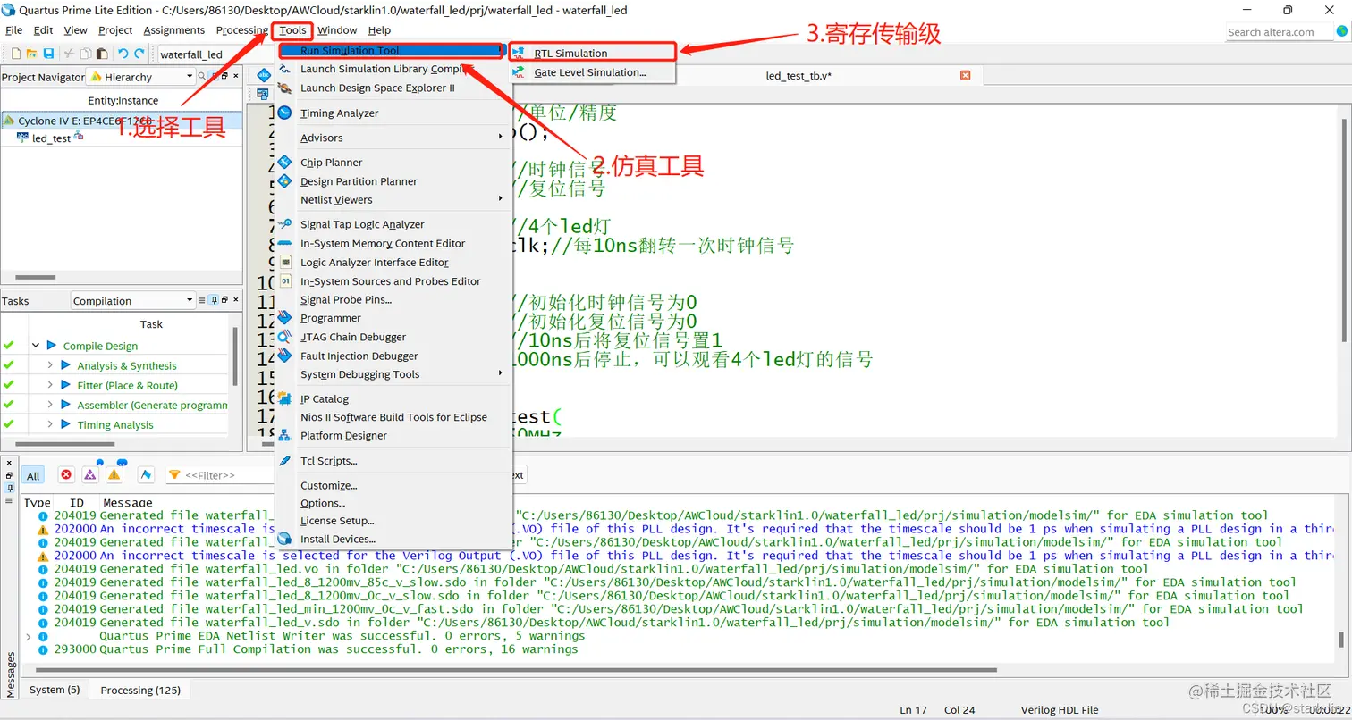Expand the EDA Netlist Writer message row

(x=29, y=636)
